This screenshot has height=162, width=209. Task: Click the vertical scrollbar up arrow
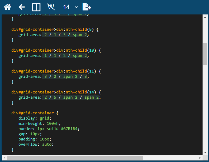pos(205,17)
